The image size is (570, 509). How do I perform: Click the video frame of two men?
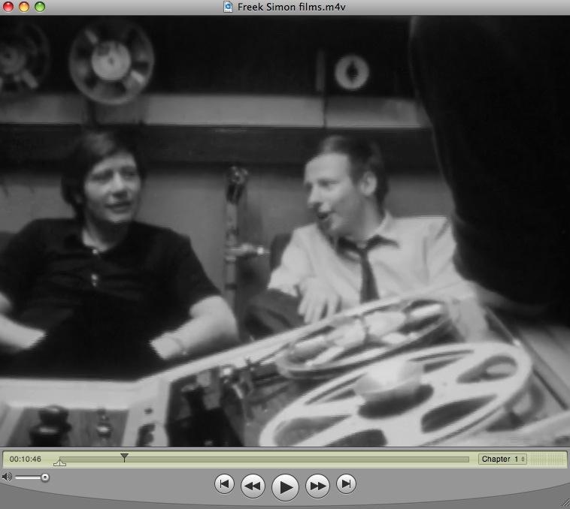285,231
